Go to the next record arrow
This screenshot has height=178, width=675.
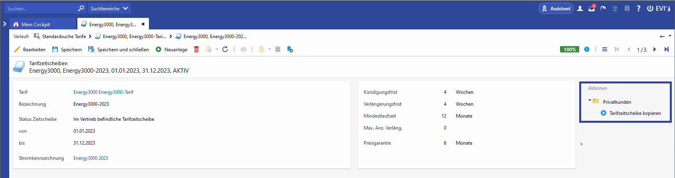(655, 49)
